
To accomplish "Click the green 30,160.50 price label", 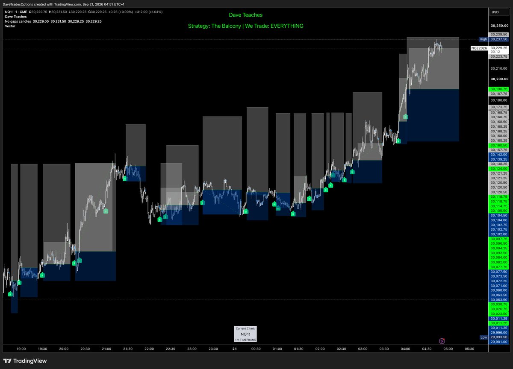I will [499, 145].
